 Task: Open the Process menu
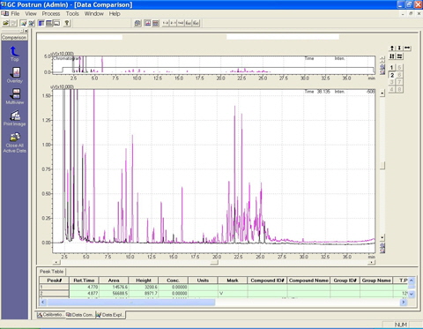click(x=51, y=13)
